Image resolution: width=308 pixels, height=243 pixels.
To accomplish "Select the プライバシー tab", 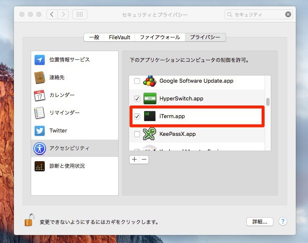I will click(x=205, y=37).
